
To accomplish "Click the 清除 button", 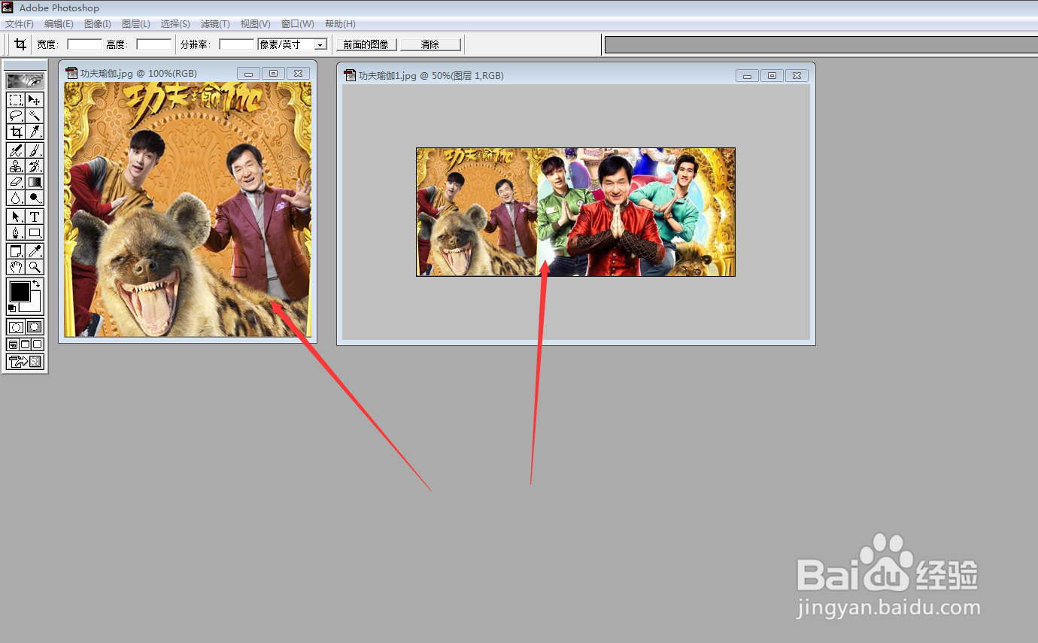I will coord(430,45).
